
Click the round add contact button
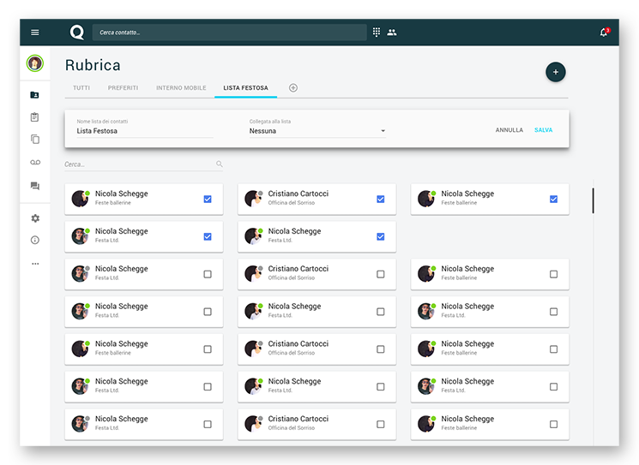tap(556, 72)
